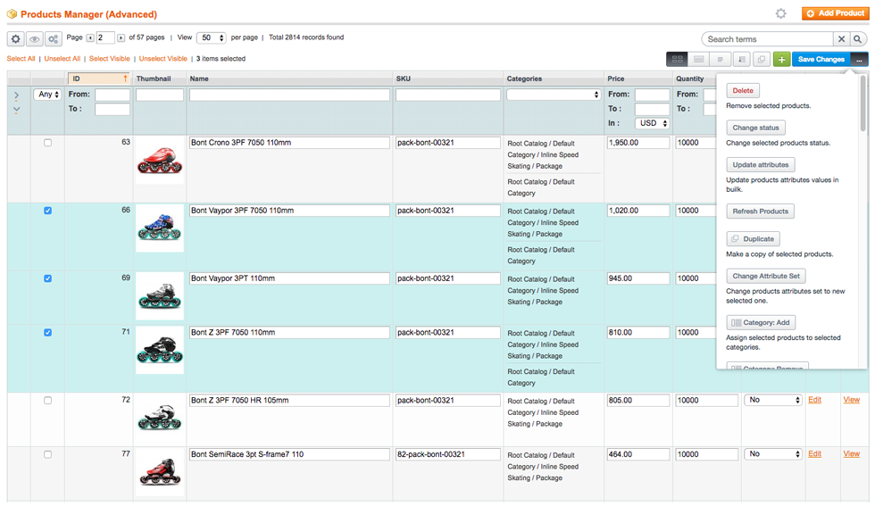Click Select All link
Image resolution: width=875 pixels, height=506 pixels.
click(x=21, y=59)
